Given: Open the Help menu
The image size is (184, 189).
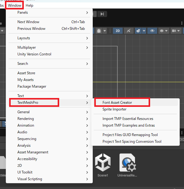Looking at the screenshot, I should (29, 5).
